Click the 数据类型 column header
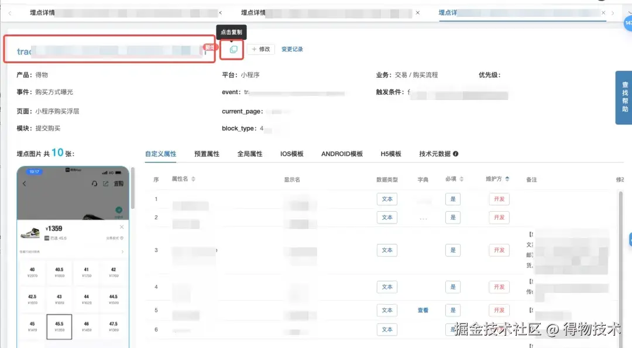Screen dimensions: 632x348 (387, 180)
